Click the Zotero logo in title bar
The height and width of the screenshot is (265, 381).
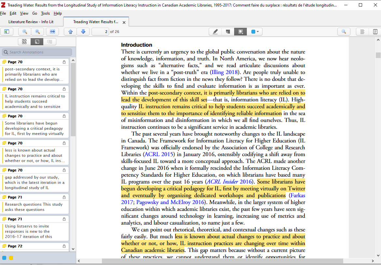point(3,5)
